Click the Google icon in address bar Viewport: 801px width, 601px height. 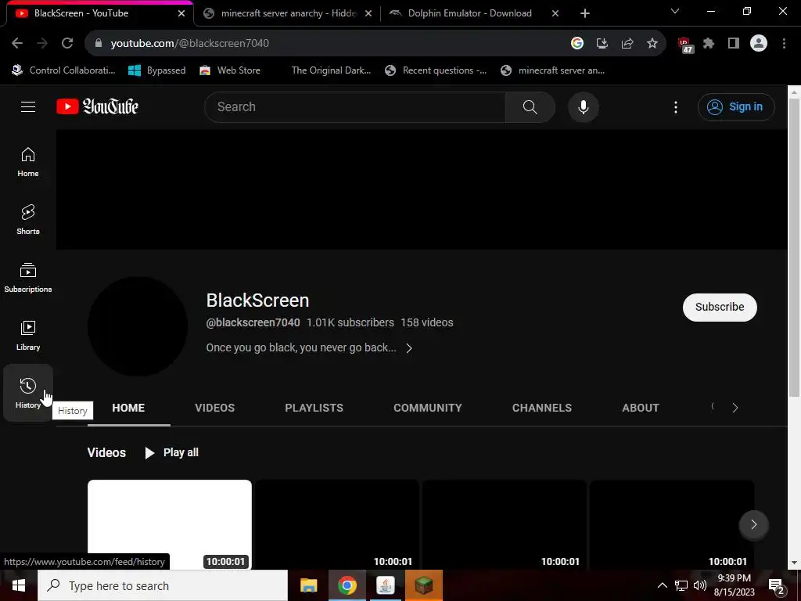point(577,44)
